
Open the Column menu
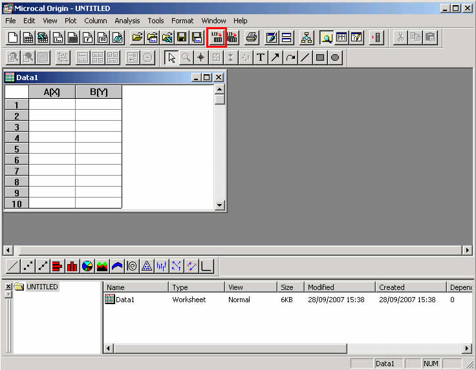(x=96, y=21)
